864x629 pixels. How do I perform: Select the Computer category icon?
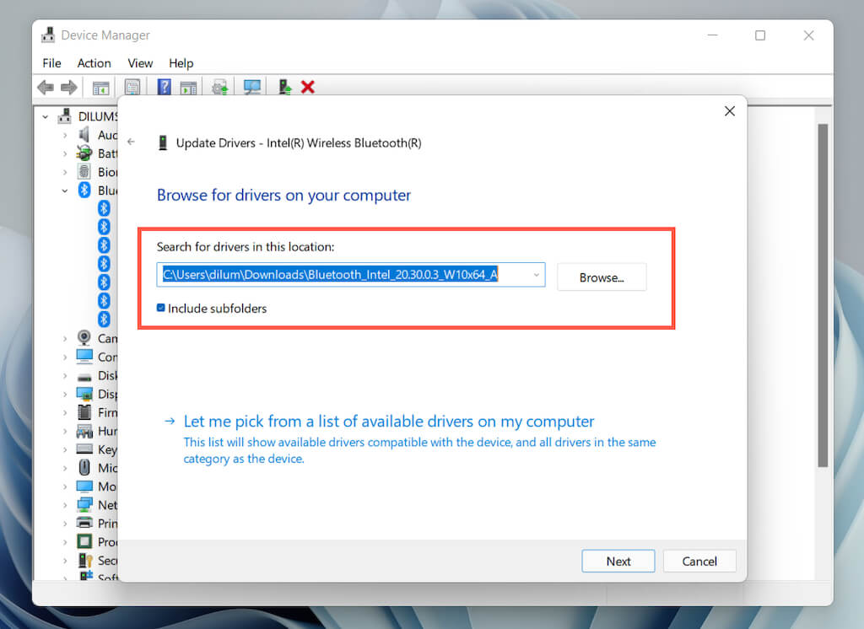[x=84, y=357]
